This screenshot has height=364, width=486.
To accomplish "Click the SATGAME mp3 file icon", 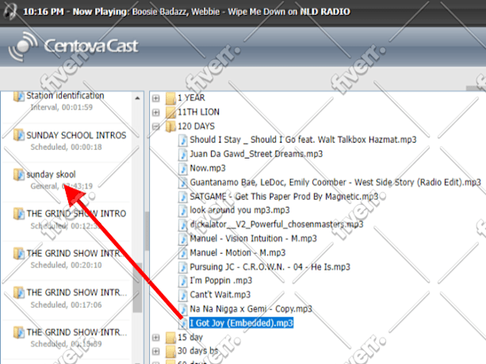I will (183, 197).
